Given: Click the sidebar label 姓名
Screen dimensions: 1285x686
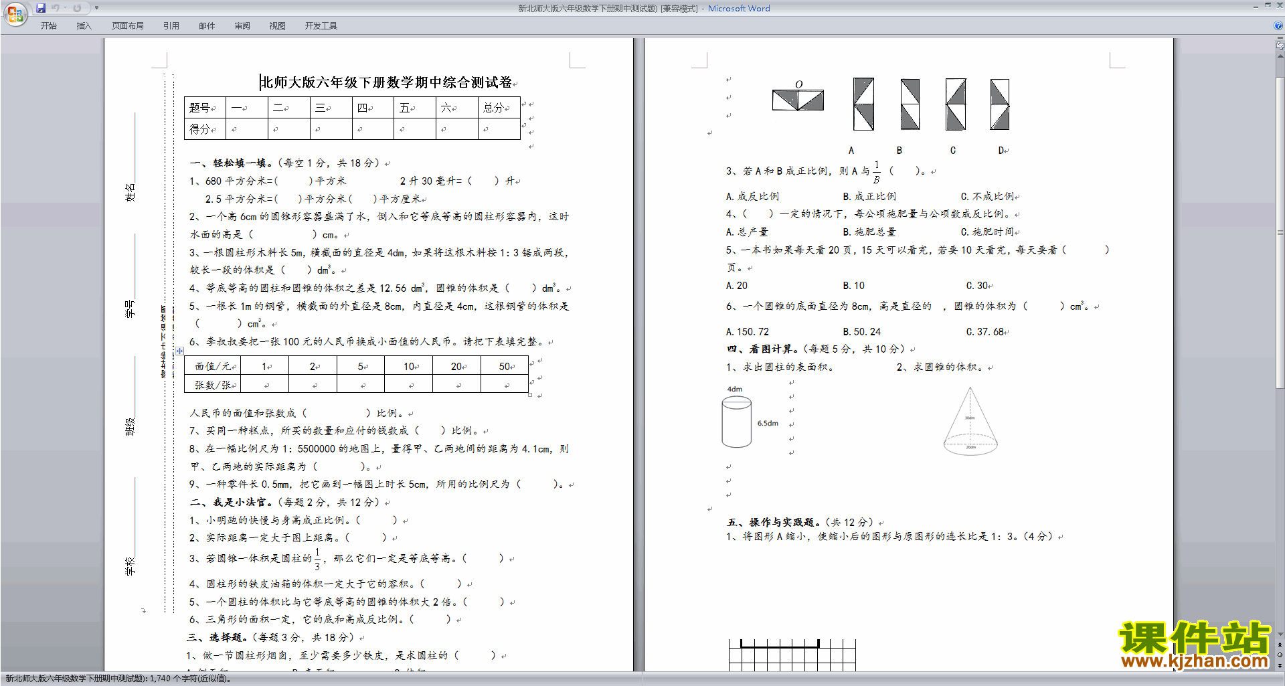Looking at the screenshot, I should [131, 192].
